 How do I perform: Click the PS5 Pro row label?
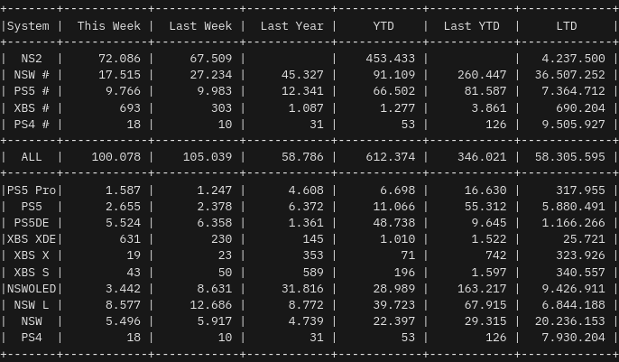point(32,190)
